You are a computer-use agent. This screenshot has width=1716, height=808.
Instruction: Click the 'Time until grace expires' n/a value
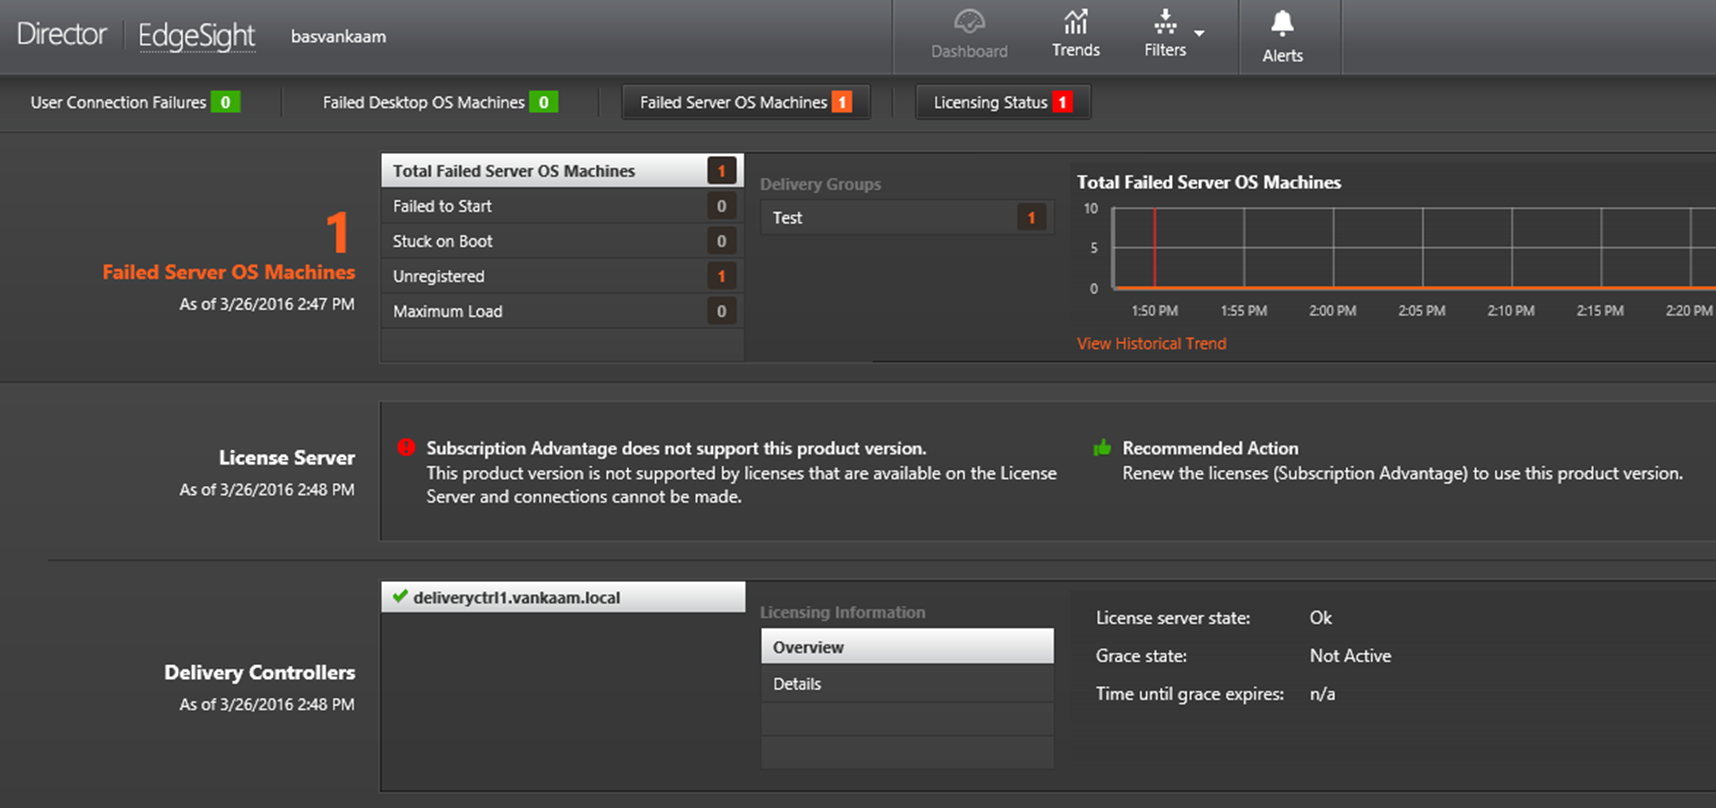coord(1322,693)
